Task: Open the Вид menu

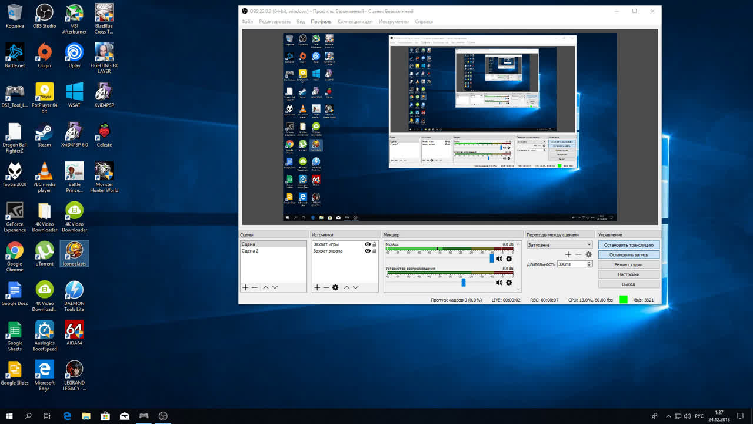Action: pos(301,22)
